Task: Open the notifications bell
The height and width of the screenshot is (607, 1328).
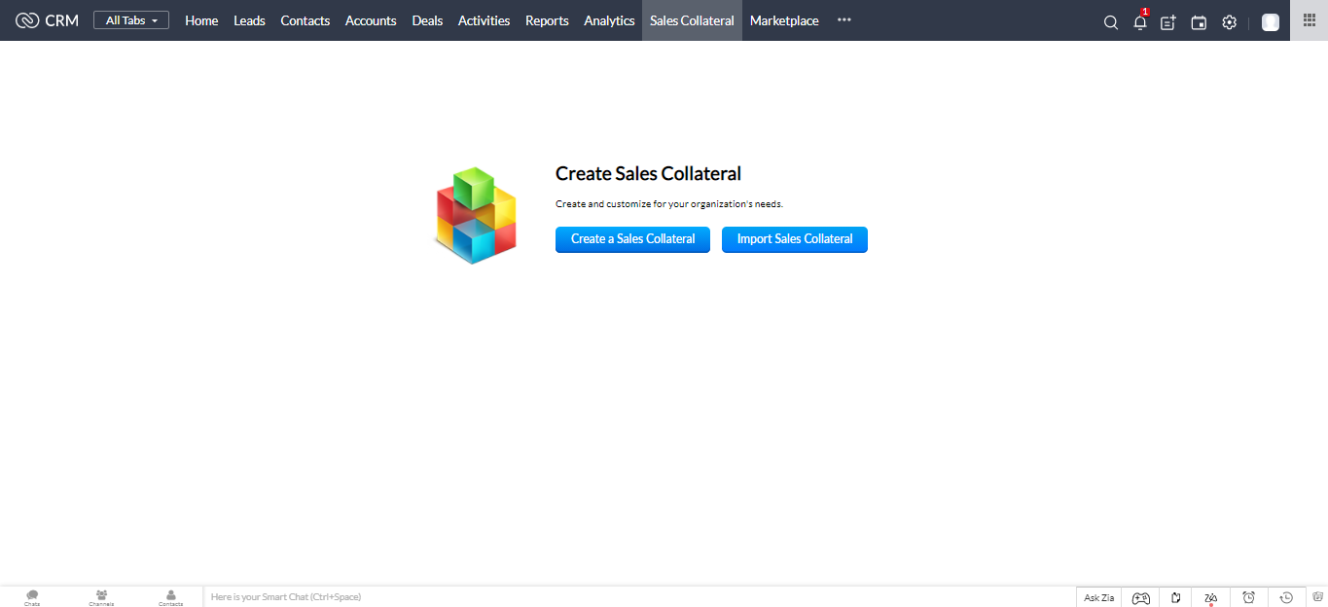Action: click(x=1139, y=22)
